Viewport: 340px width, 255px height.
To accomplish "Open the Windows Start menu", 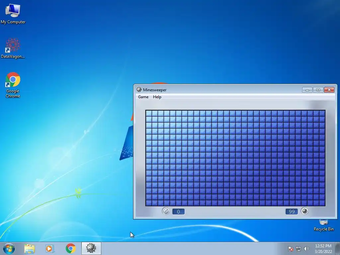I will coord(9,248).
